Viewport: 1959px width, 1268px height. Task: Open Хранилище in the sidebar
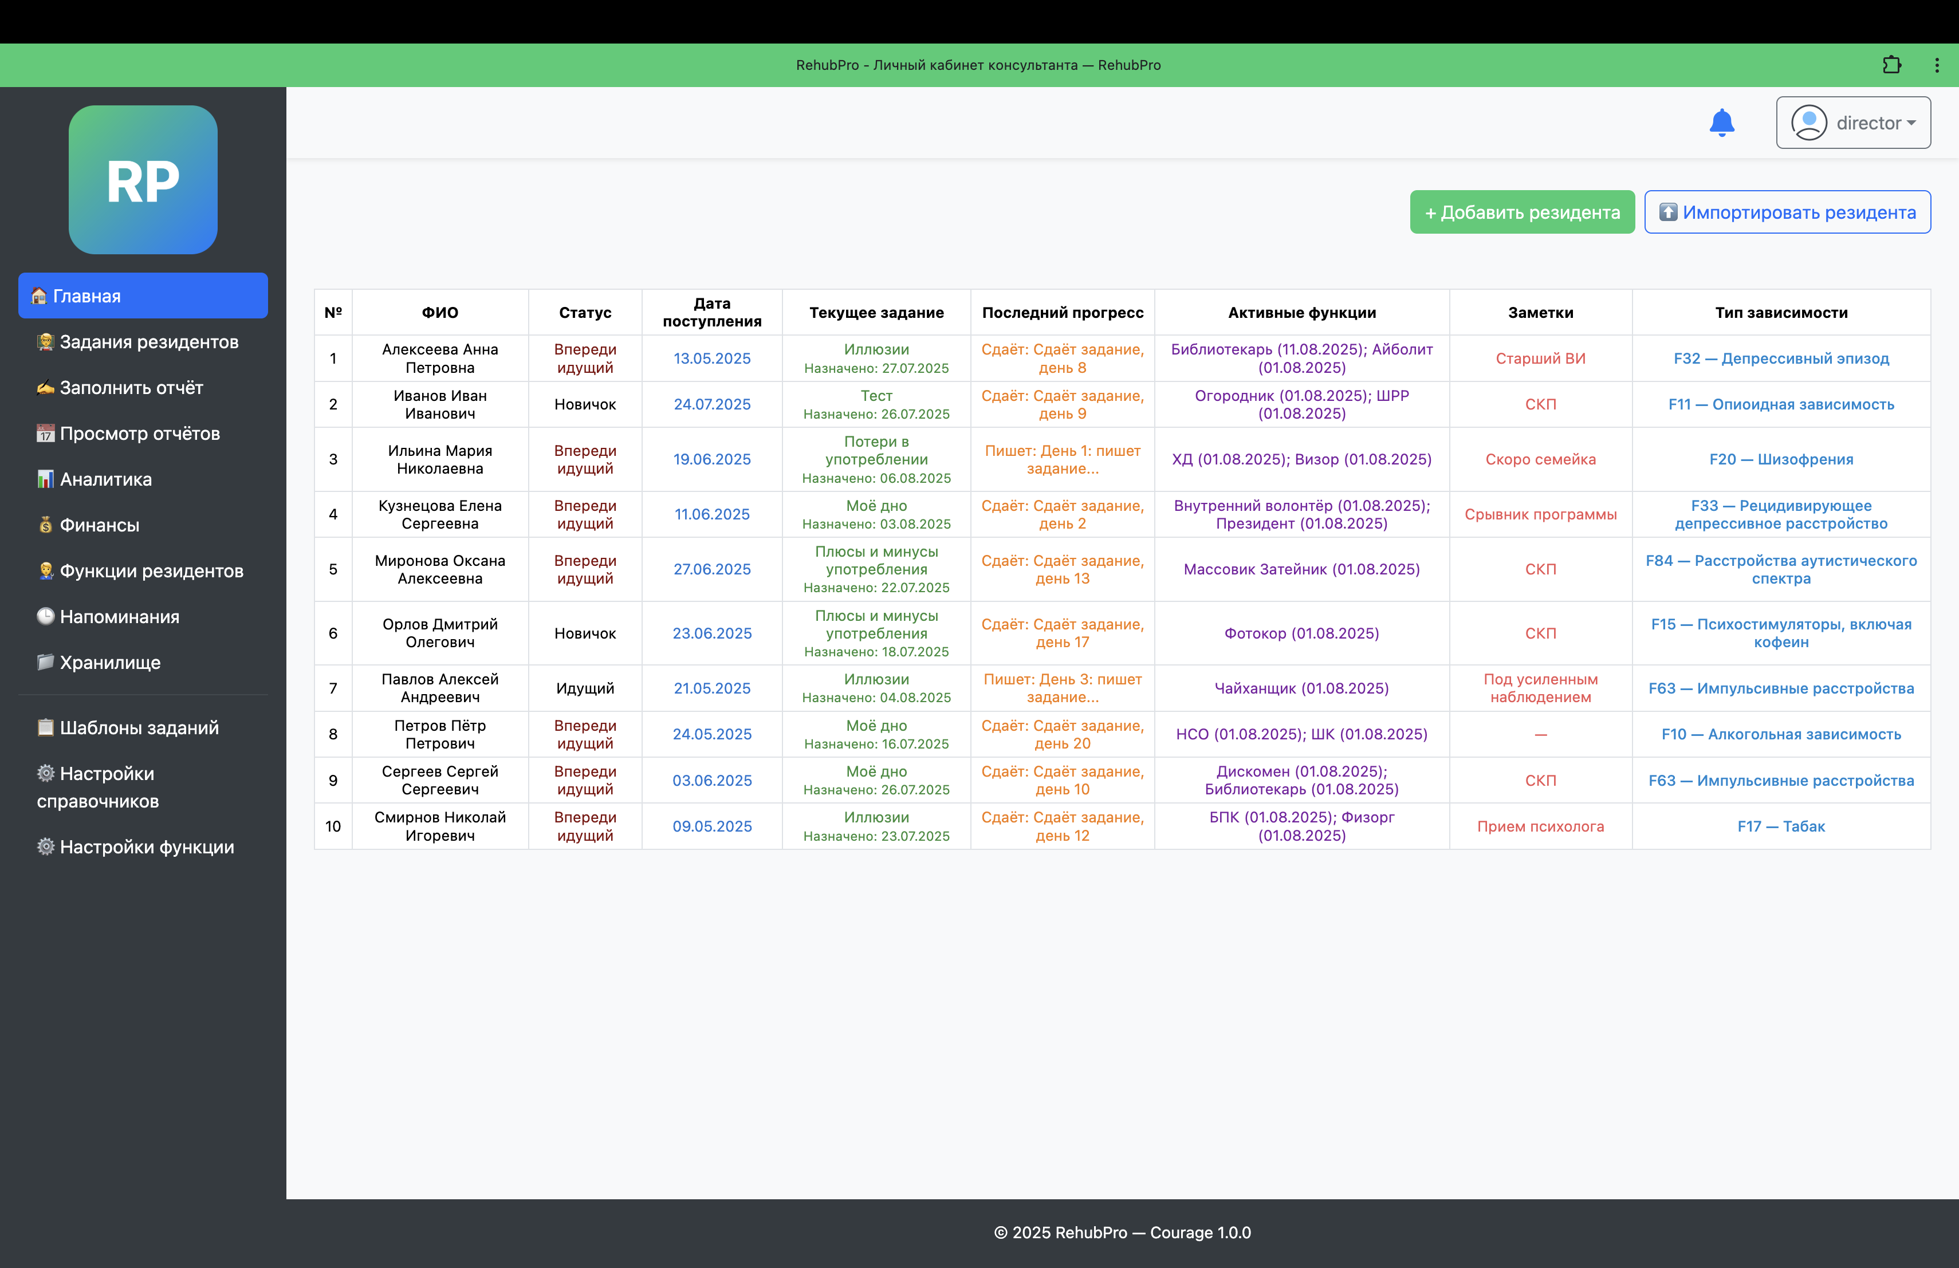tap(109, 663)
